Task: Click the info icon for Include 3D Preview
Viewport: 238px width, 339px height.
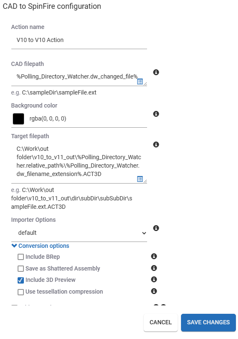Action: click(x=154, y=279)
